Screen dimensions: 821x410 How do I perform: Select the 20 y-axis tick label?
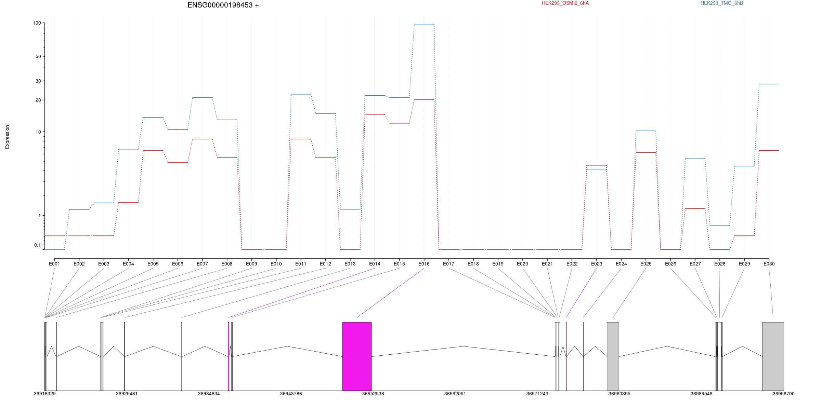pyautogui.click(x=38, y=100)
